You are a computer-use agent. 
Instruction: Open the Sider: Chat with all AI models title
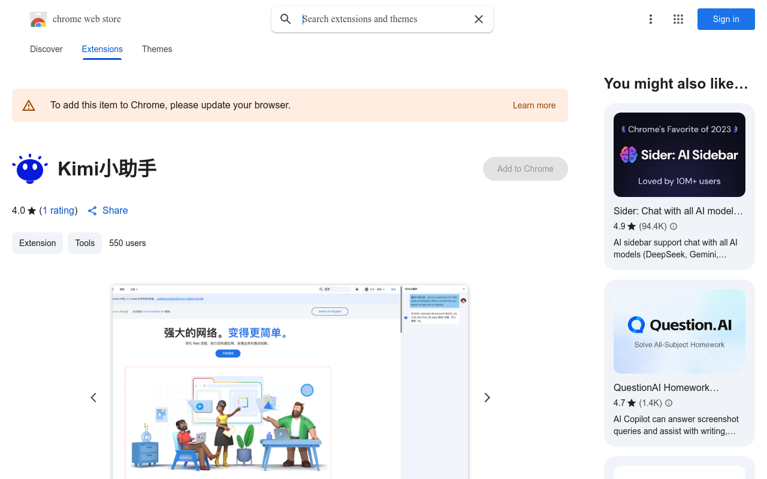click(678, 211)
